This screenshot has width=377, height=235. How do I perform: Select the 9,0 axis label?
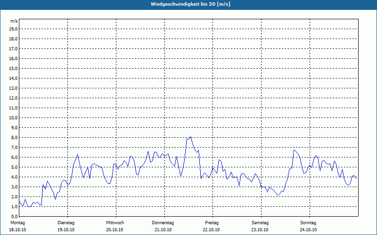point(15,127)
